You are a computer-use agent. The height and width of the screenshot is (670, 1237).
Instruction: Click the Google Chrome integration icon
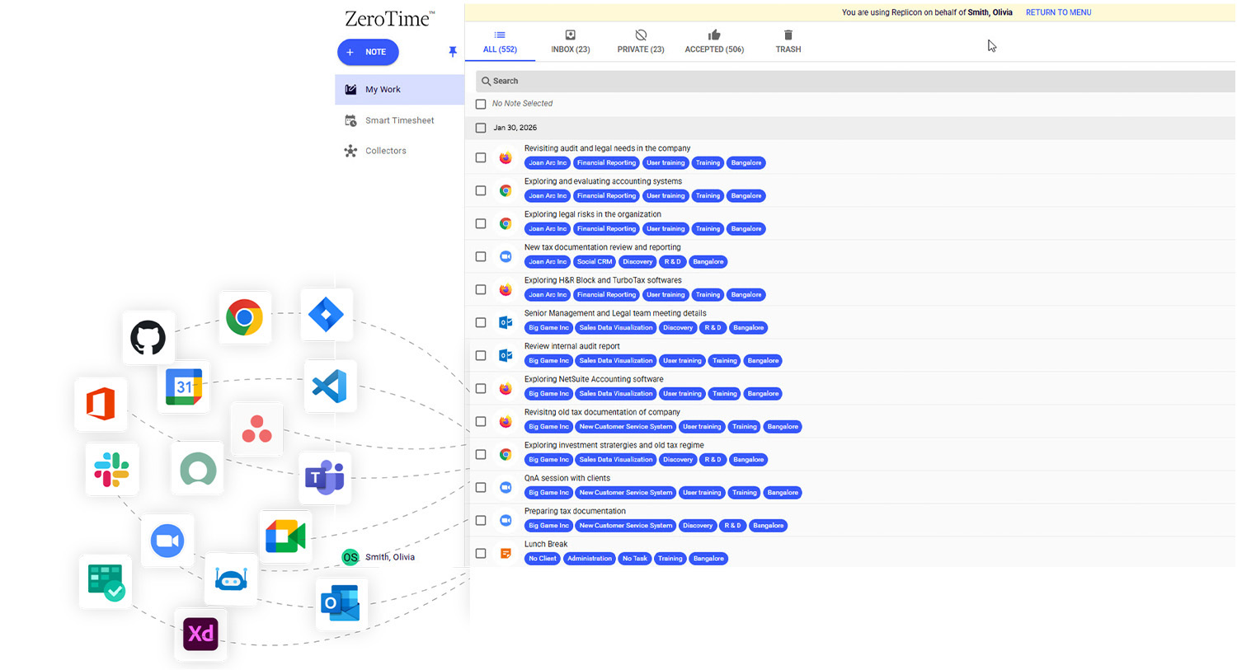coord(245,317)
